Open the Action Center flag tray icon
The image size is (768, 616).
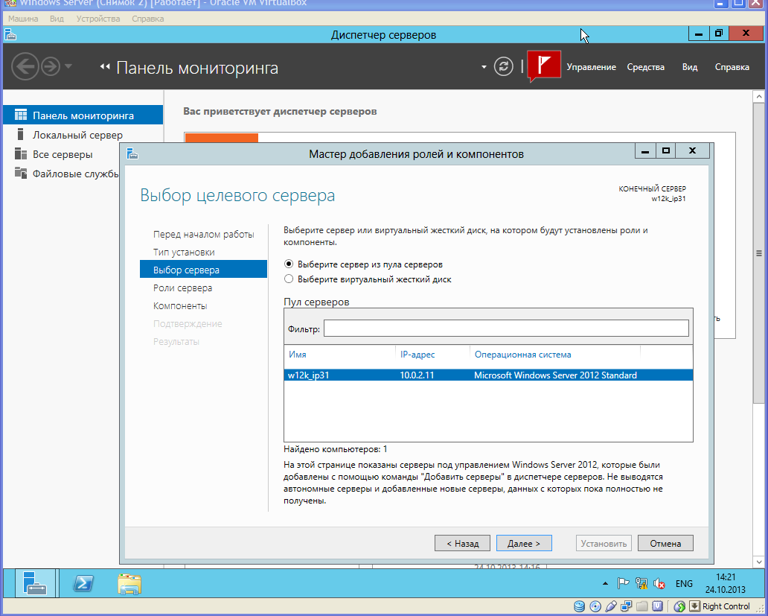(x=623, y=583)
